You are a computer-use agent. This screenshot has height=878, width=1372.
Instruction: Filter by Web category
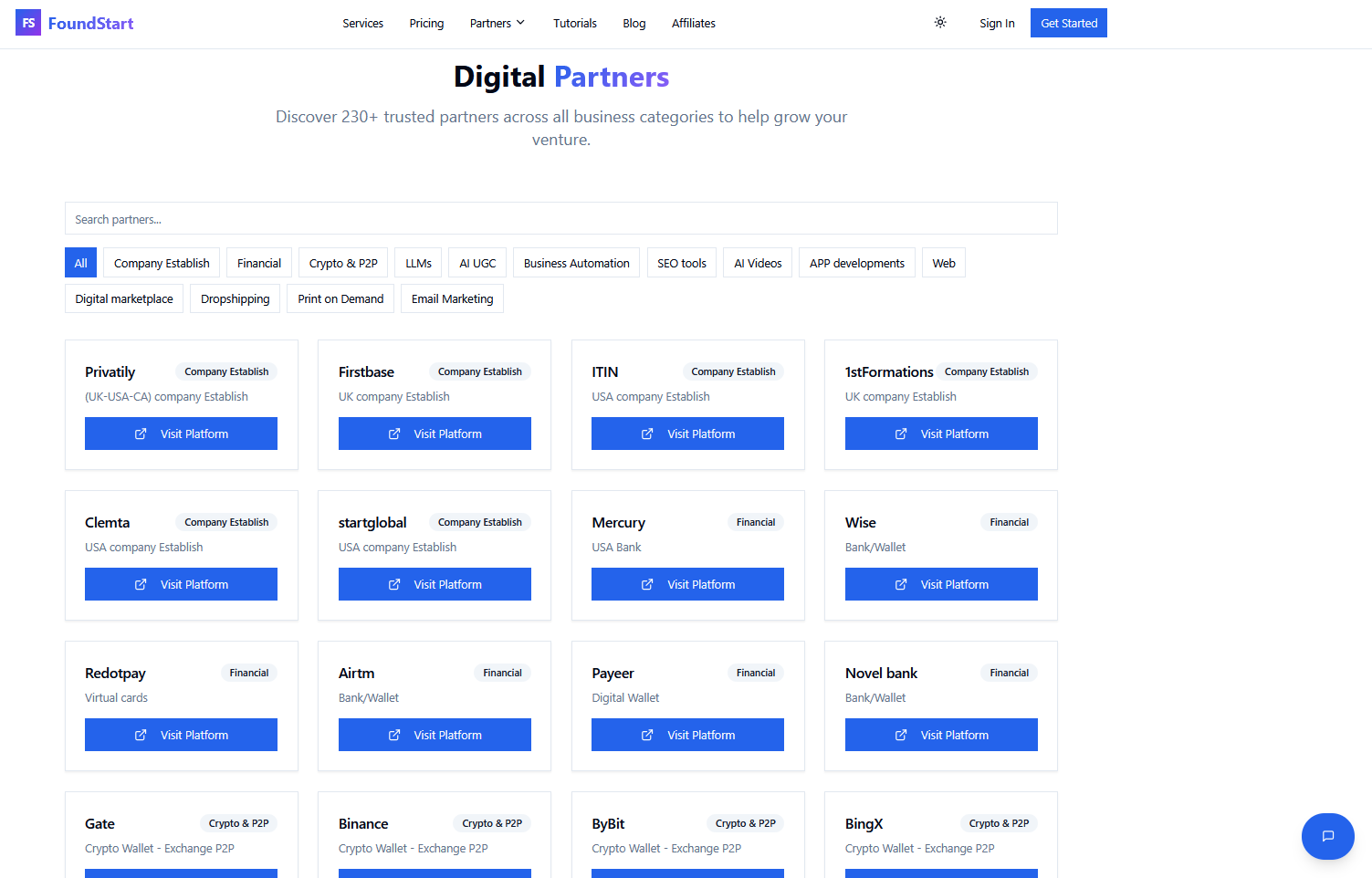[x=944, y=263]
